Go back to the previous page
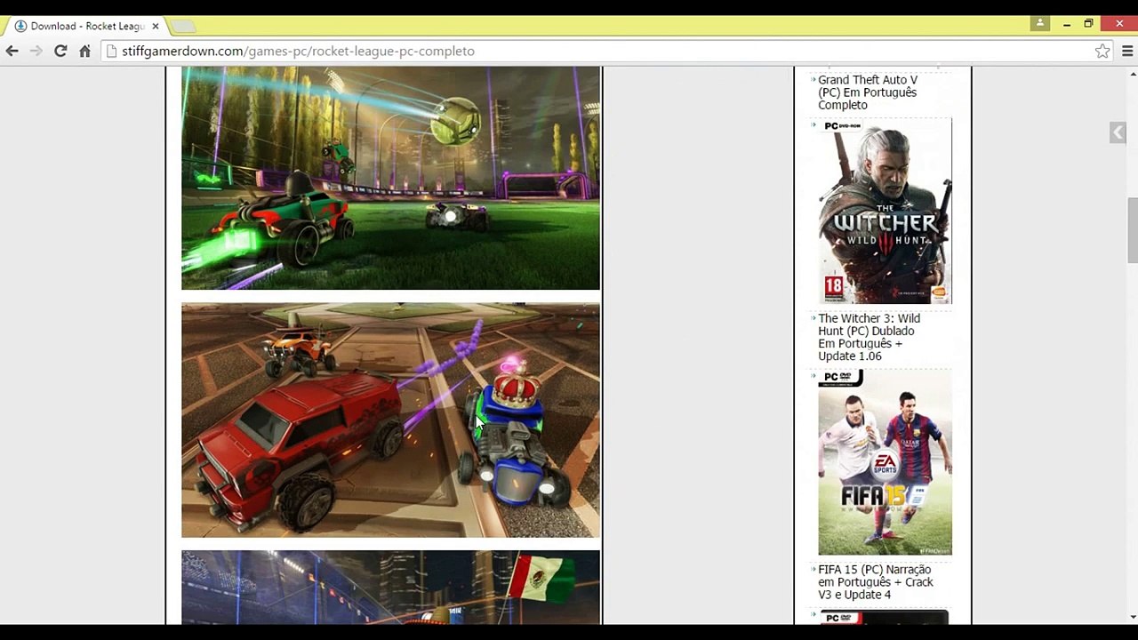1138x640 pixels. [x=12, y=52]
